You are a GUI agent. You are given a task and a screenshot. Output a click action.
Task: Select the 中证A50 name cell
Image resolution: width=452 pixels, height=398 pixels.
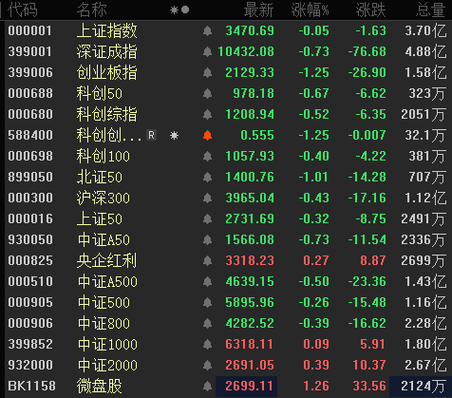click(x=104, y=240)
